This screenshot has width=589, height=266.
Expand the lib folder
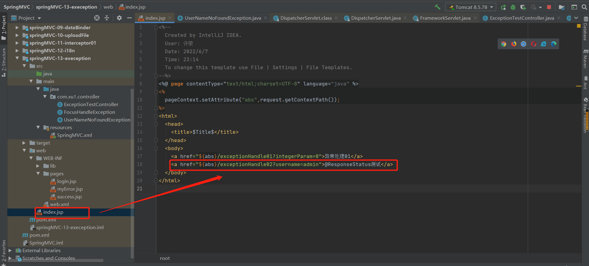(38, 166)
